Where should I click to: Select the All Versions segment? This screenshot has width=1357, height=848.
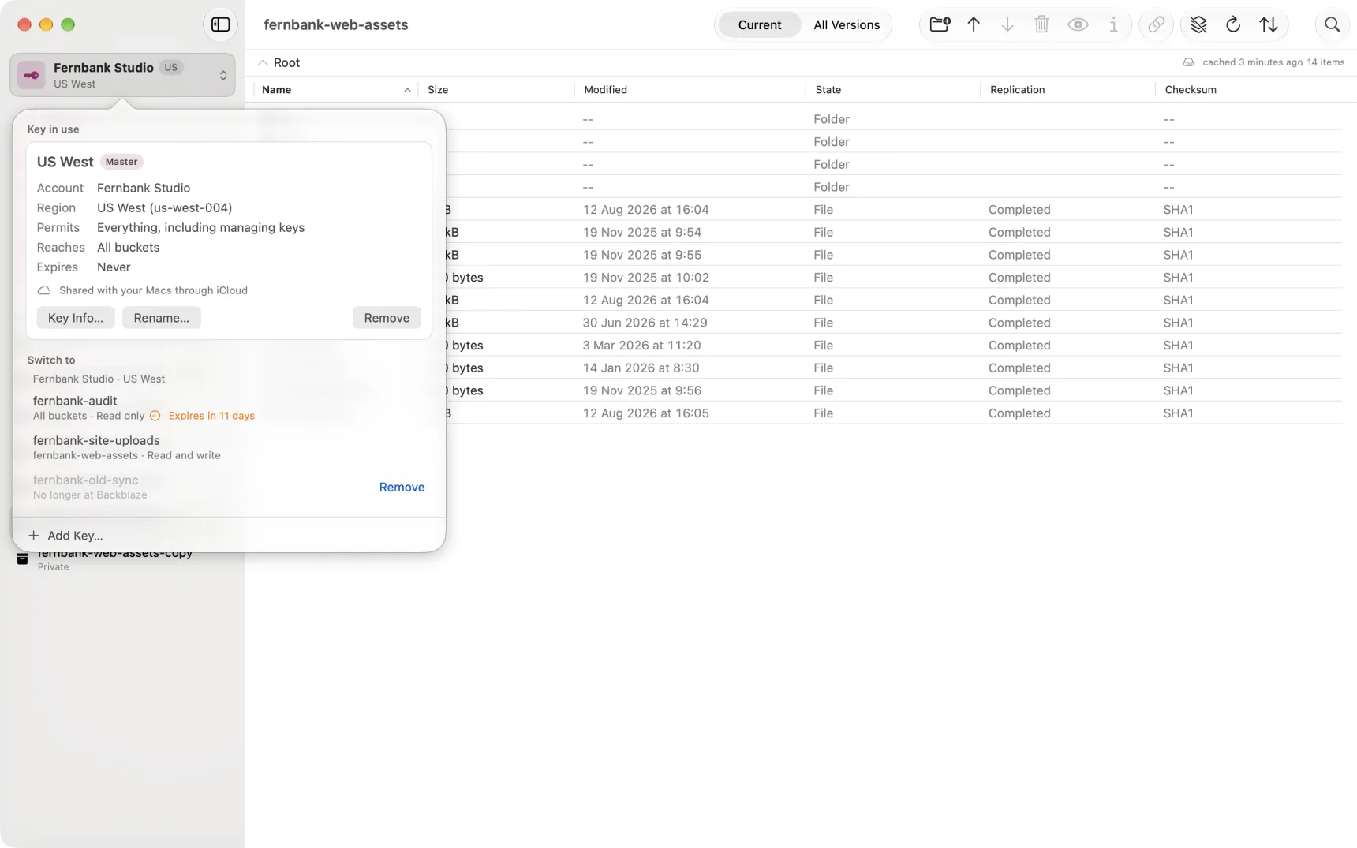pyautogui.click(x=847, y=24)
